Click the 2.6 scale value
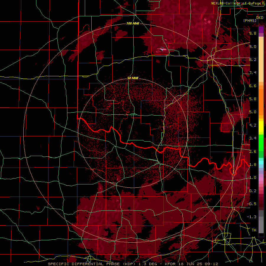This screenshot has height=266, width=266. coord(253,152)
